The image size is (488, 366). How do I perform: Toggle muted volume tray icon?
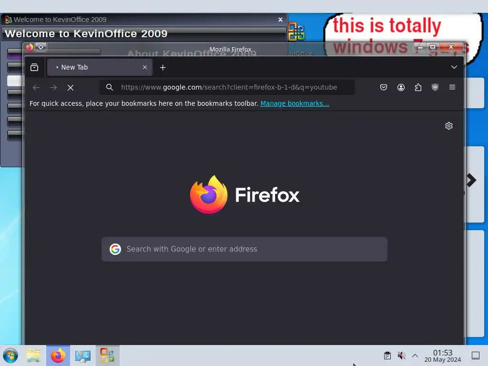click(401, 356)
